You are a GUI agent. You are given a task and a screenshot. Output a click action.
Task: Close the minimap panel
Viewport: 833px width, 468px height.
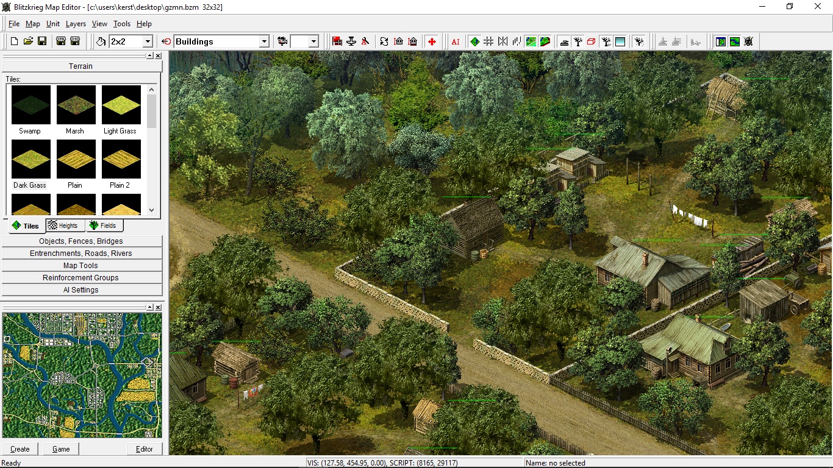158,307
